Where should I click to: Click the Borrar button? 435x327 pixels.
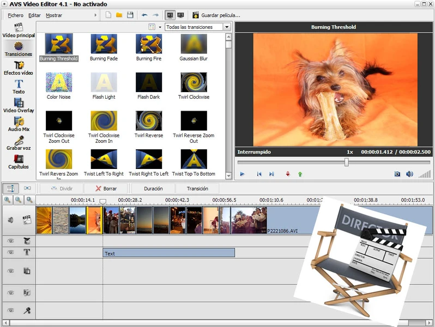106,188
